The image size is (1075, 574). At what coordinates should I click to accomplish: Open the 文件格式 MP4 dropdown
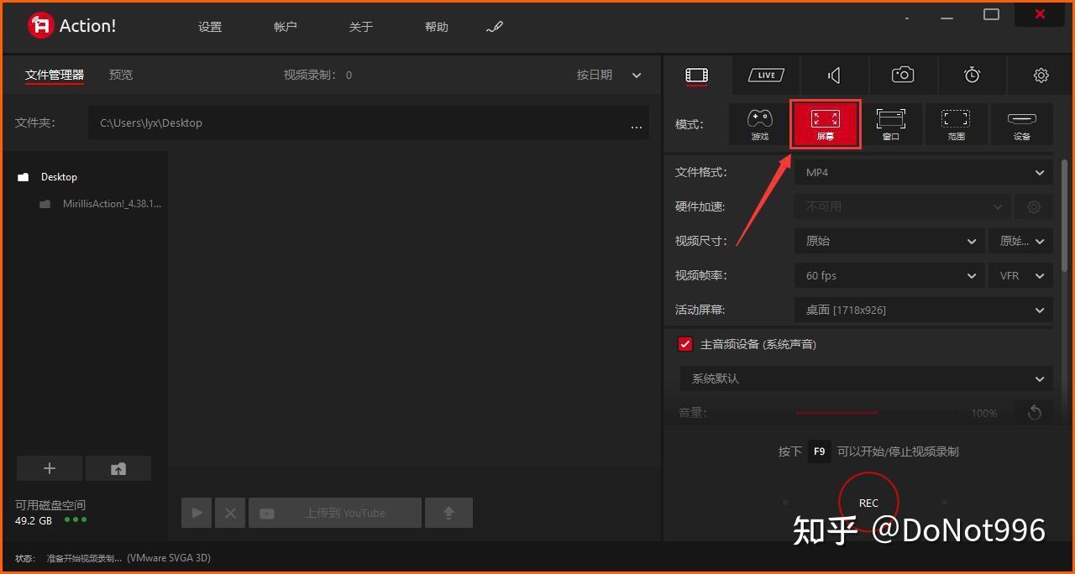pos(922,172)
